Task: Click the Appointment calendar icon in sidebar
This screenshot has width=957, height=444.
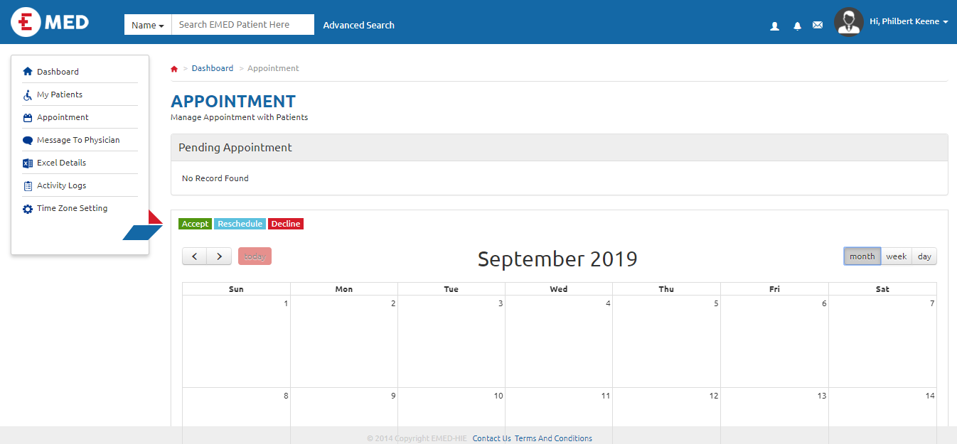Action: (28, 117)
